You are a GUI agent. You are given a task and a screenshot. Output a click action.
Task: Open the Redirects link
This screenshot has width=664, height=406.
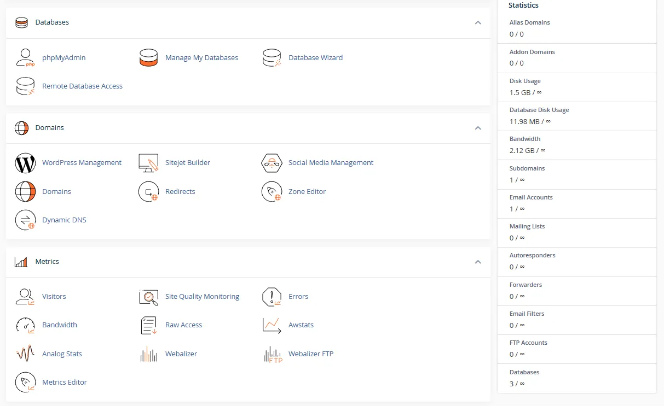coord(180,192)
